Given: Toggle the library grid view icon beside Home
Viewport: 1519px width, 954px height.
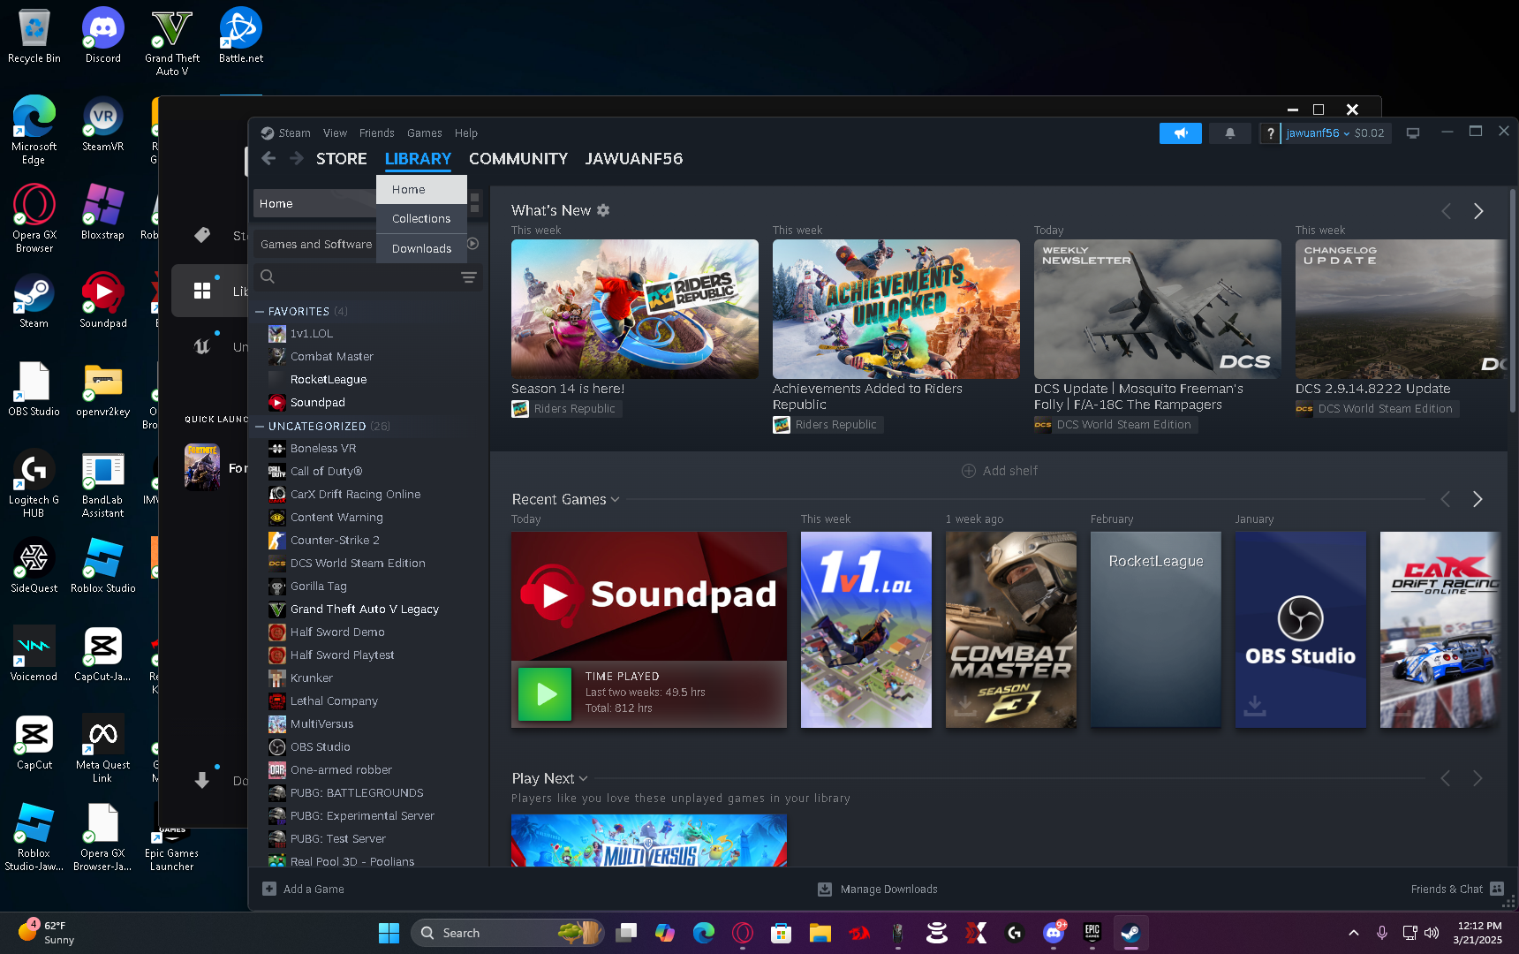Looking at the screenshot, I should coord(475,203).
